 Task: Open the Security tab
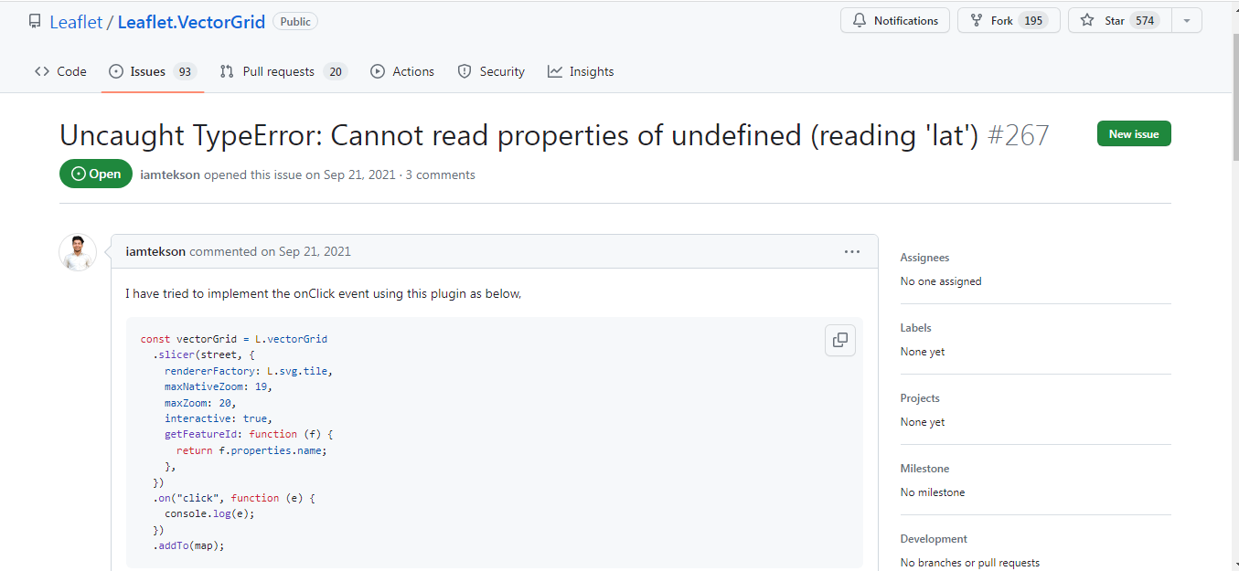click(x=491, y=71)
